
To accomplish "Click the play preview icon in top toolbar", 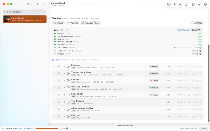I will 200,4.
